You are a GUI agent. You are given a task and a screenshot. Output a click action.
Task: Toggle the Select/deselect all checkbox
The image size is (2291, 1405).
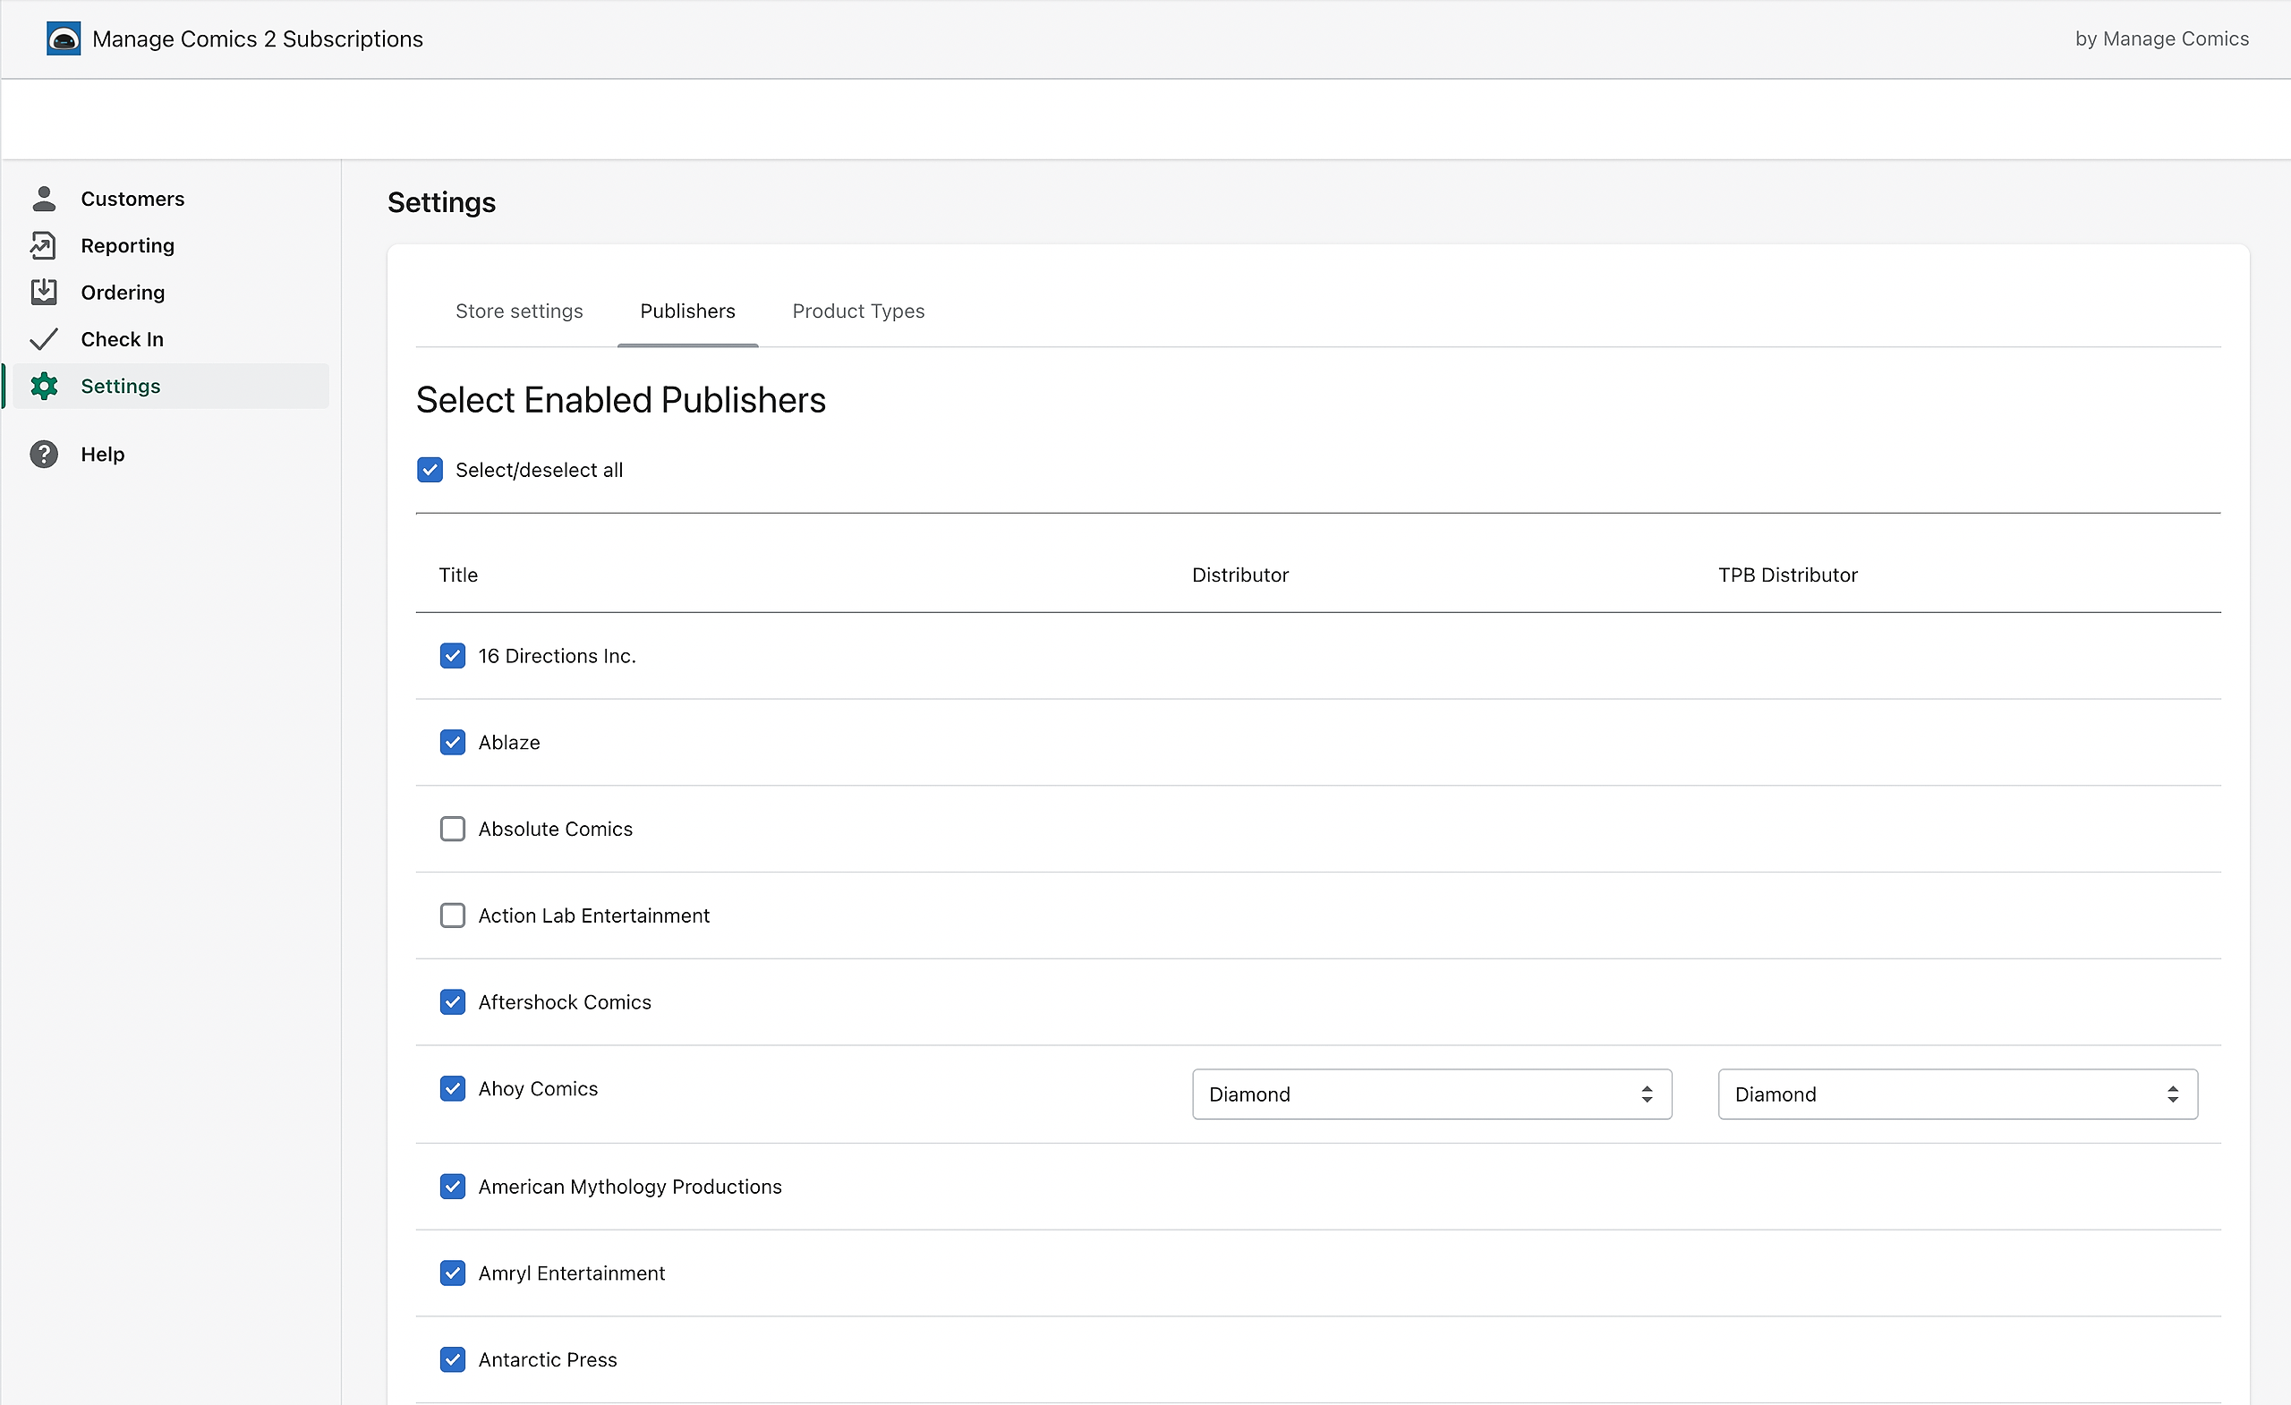[430, 470]
